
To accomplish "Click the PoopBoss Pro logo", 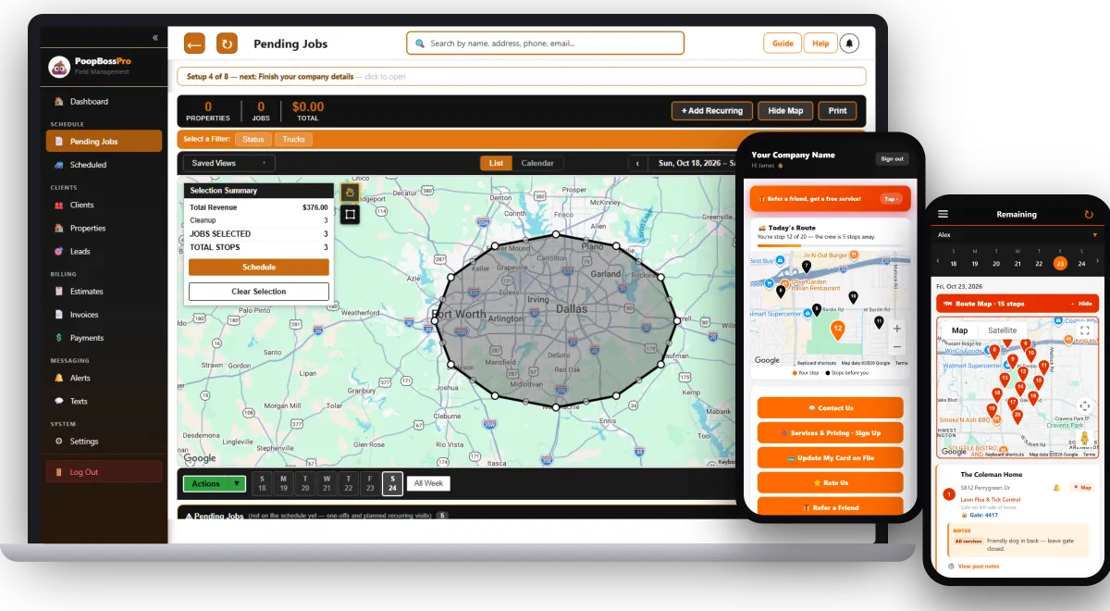I will pos(59,67).
